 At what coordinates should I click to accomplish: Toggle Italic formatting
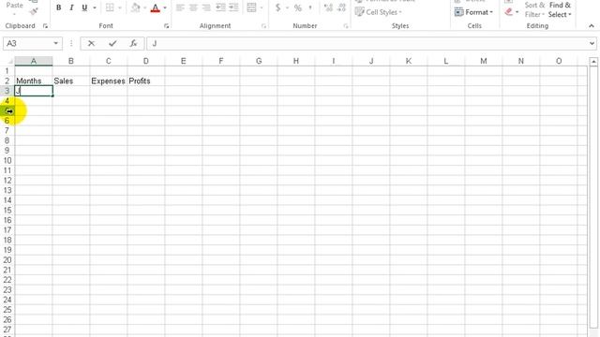(x=71, y=7)
